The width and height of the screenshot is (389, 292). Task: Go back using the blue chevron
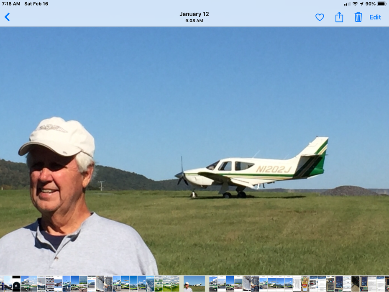click(x=7, y=17)
